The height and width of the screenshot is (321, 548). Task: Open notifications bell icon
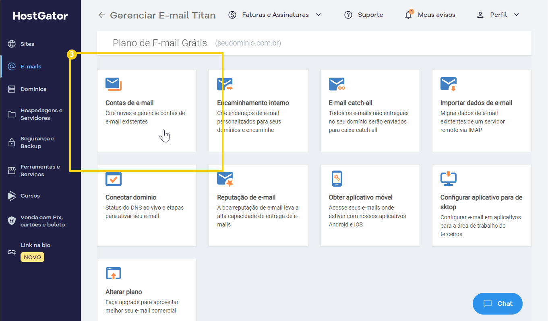coord(409,15)
